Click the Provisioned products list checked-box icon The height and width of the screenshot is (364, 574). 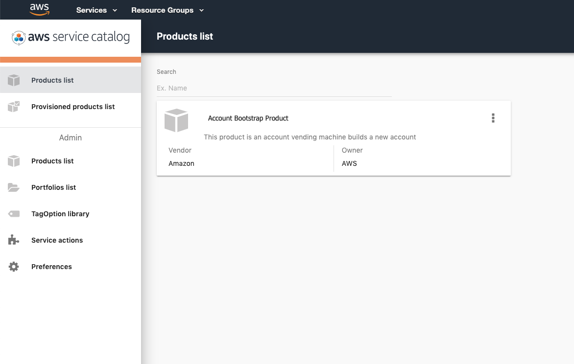[14, 107]
